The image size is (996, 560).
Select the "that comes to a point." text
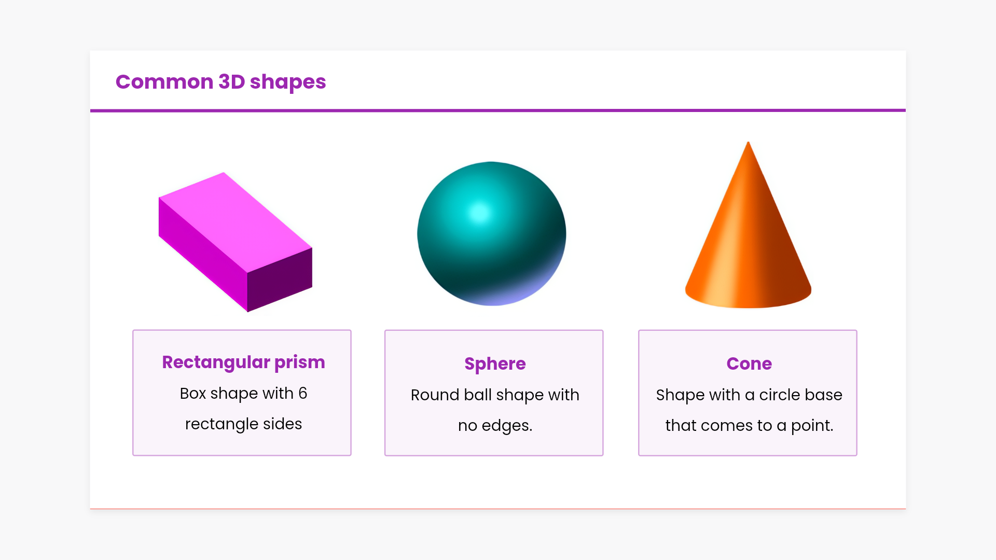pyautogui.click(x=749, y=425)
